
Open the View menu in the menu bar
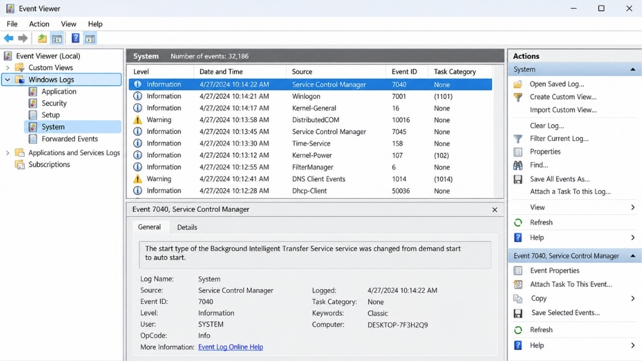pyautogui.click(x=68, y=24)
